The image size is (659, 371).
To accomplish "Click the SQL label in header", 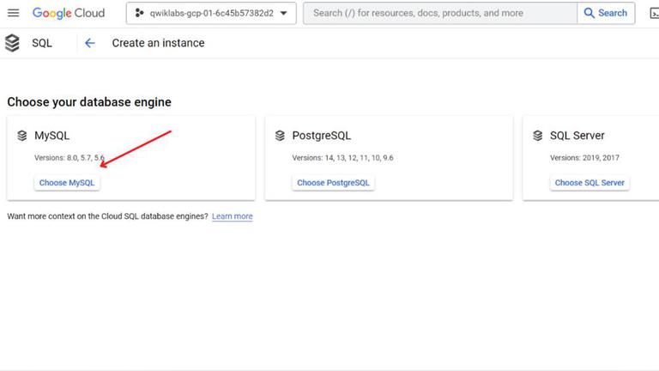I will tap(42, 43).
